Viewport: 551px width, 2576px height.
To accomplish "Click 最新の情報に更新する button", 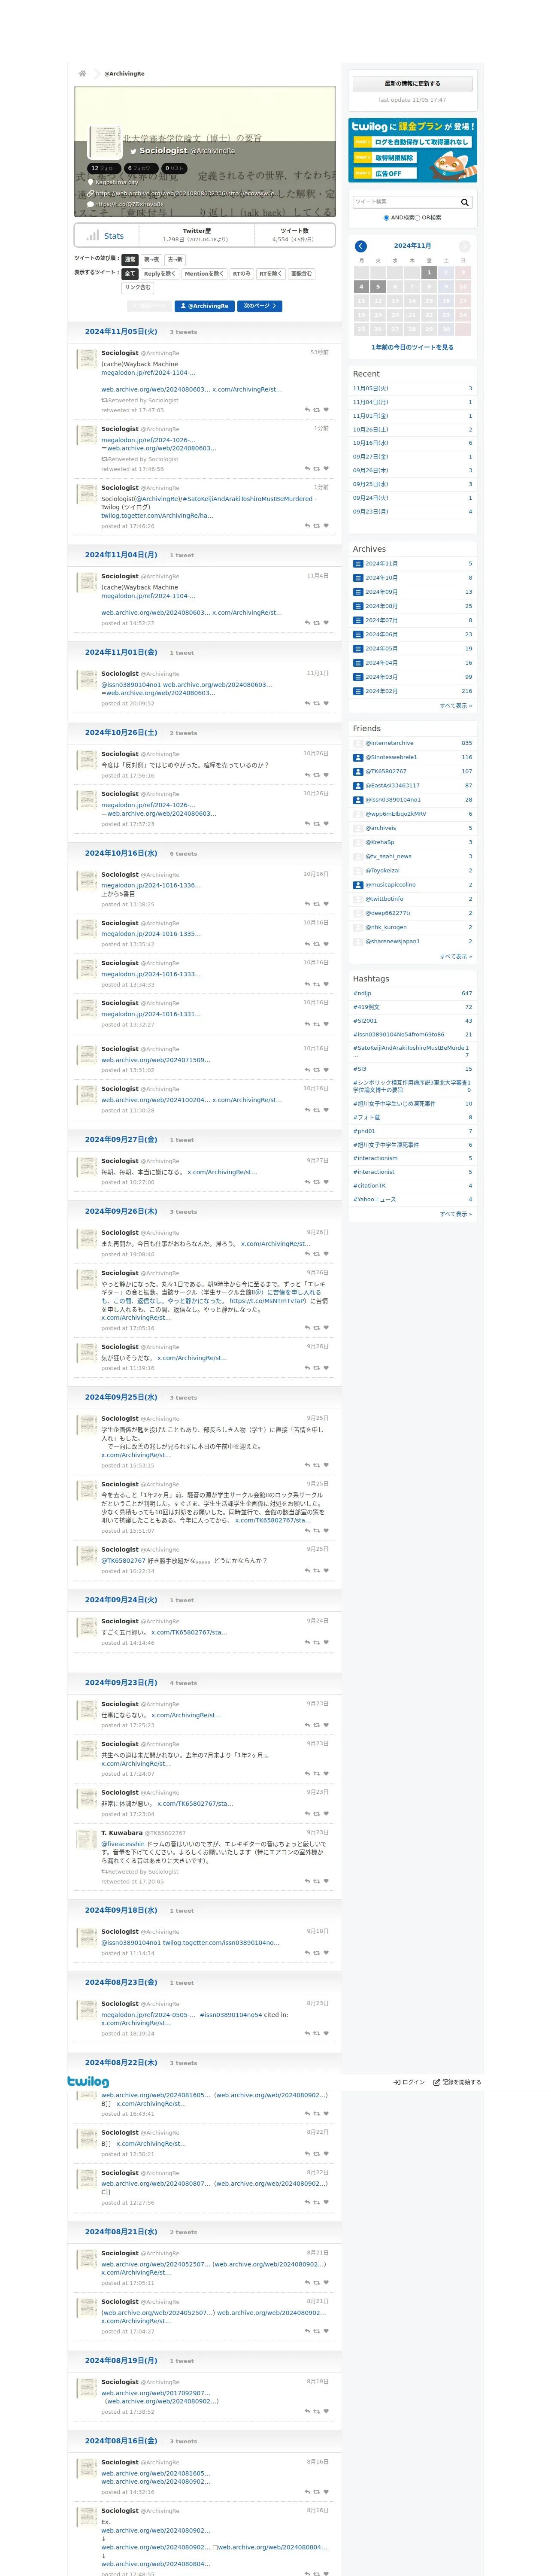I will click(x=412, y=84).
